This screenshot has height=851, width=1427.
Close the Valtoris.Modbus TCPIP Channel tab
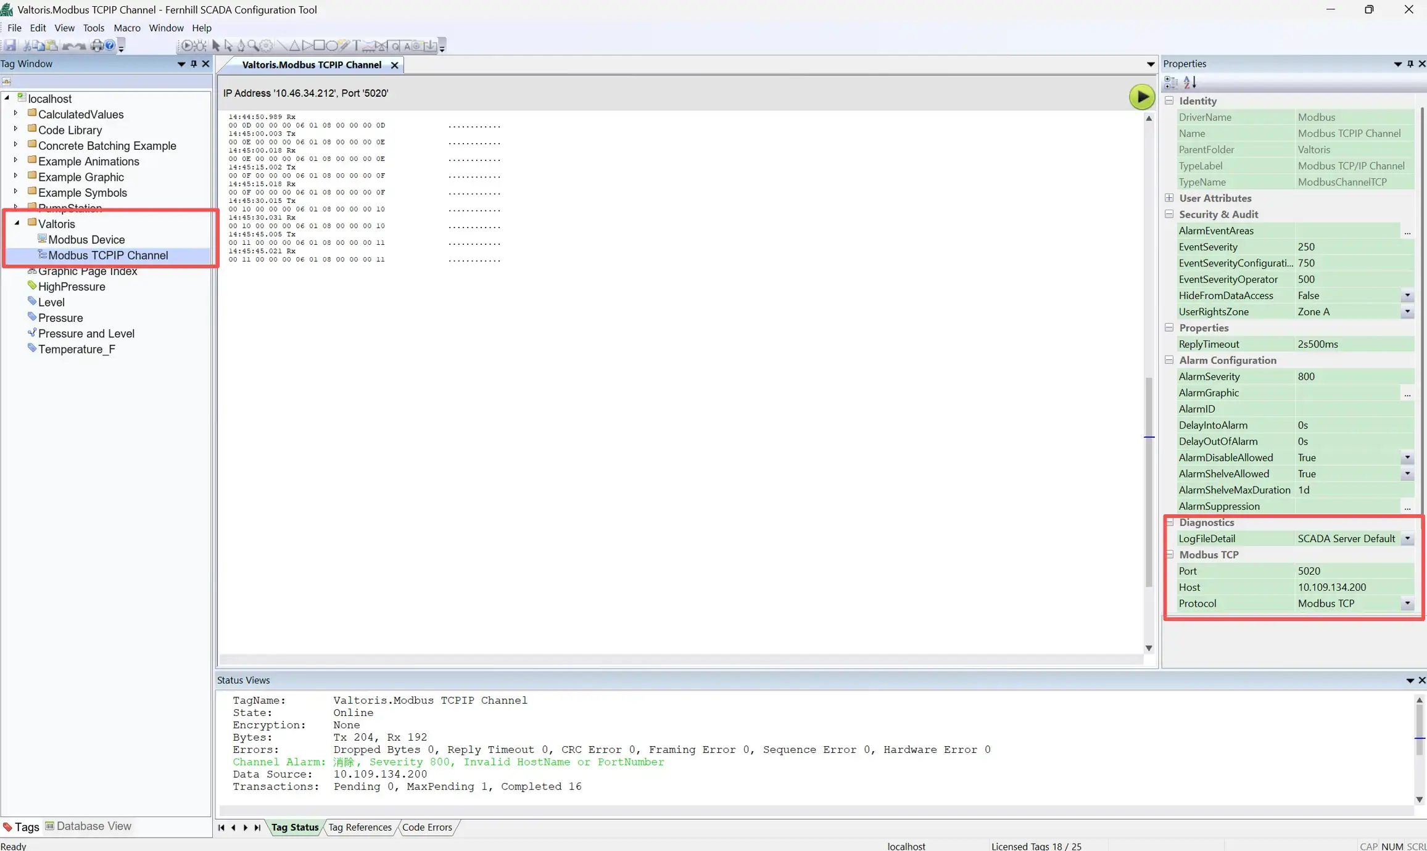point(394,65)
